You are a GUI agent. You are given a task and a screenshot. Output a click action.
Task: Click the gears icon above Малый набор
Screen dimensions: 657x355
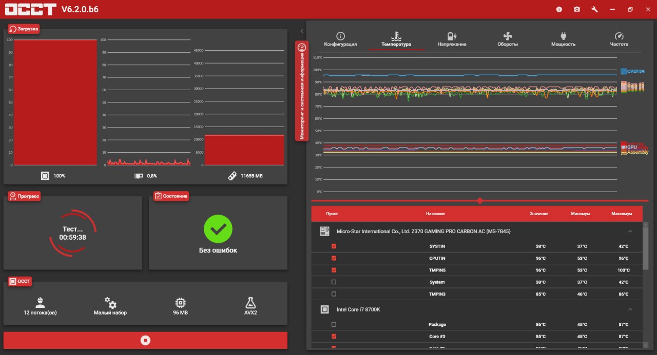tap(110, 302)
